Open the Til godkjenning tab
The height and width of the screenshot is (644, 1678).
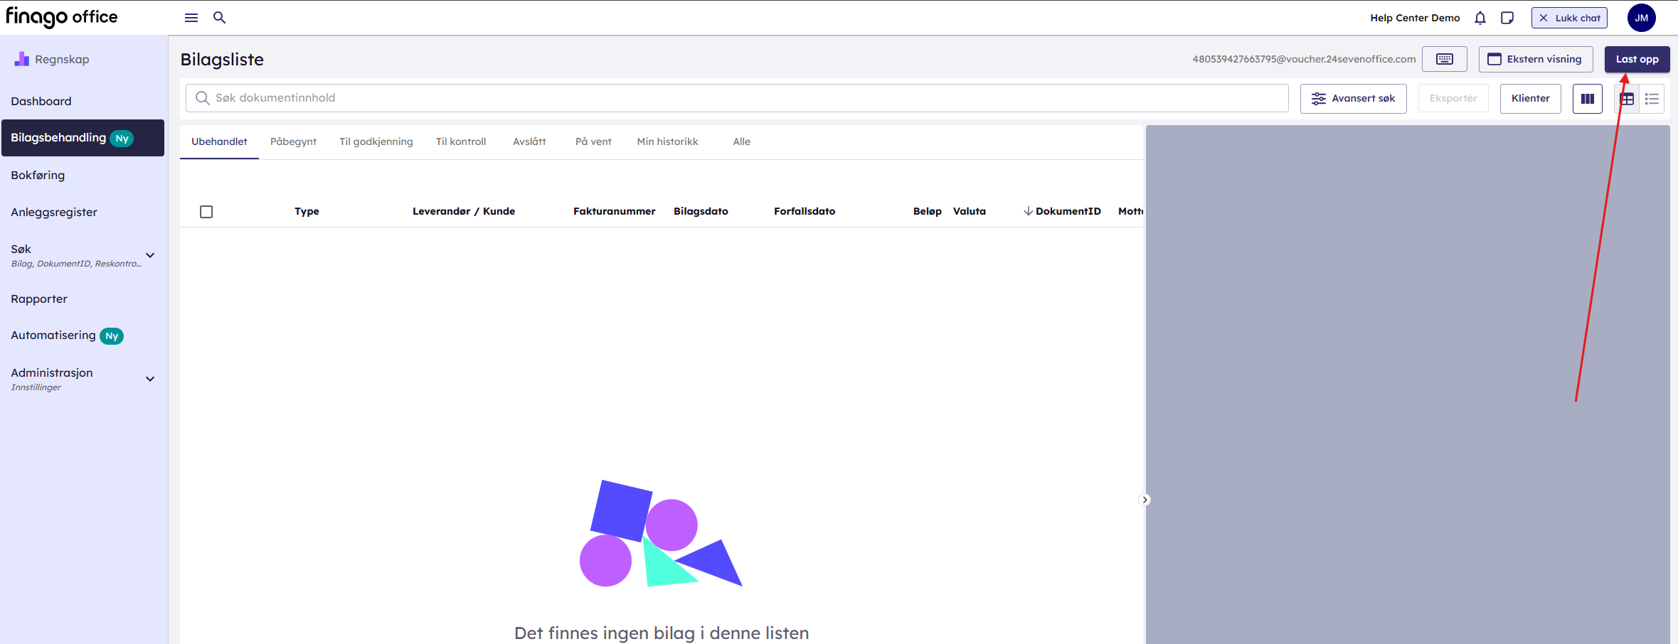pyautogui.click(x=376, y=141)
